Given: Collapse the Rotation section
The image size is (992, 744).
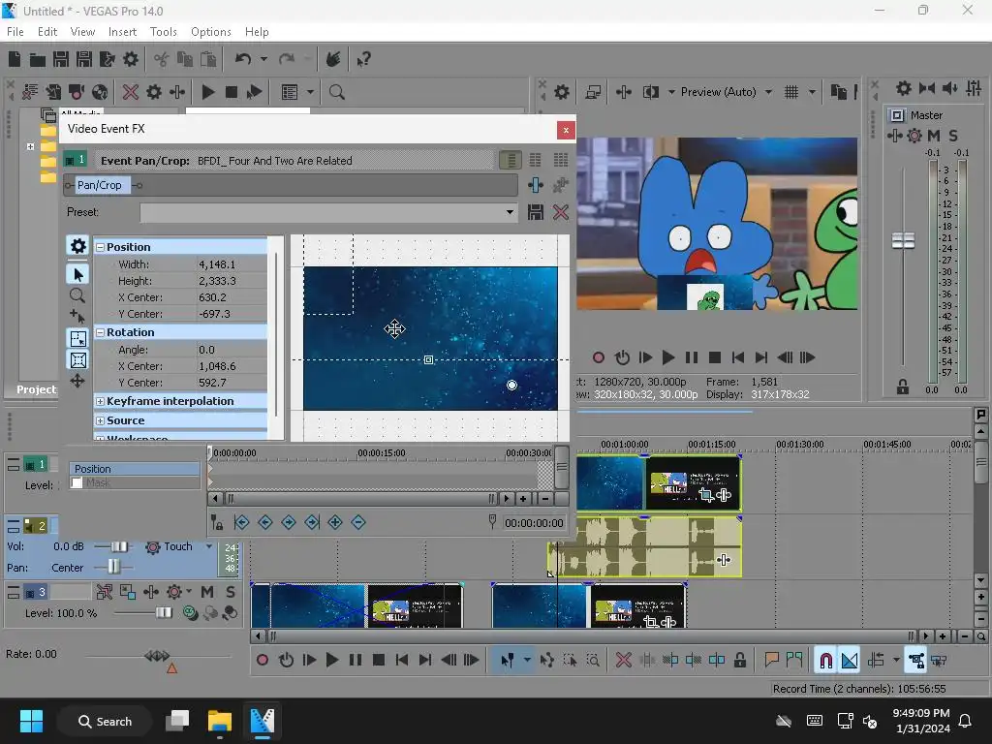Looking at the screenshot, I should 100,333.
